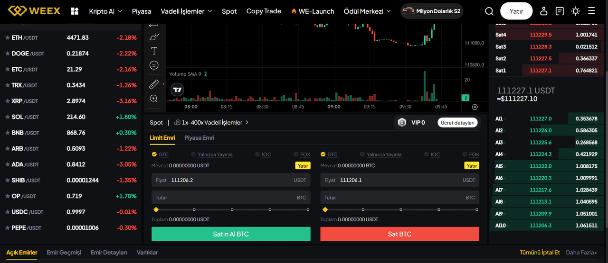Click Satın Al BTC button
The height and width of the screenshot is (263, 608).
click(x=231, y=234)
